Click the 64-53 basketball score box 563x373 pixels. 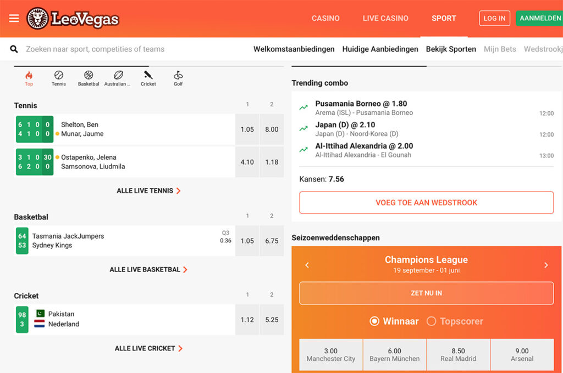[x=22, y=241]
